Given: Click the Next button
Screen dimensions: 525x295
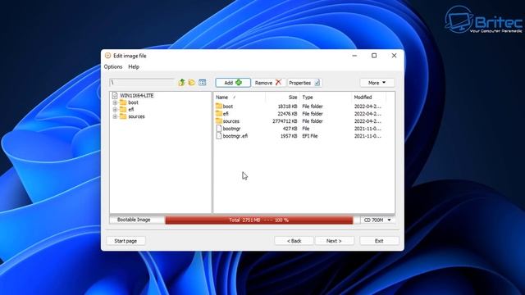Looking at the screenshot, I should [x=334, y=241].
